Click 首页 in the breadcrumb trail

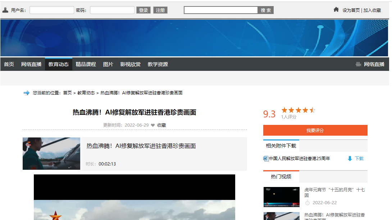click(x=67, y=93)
